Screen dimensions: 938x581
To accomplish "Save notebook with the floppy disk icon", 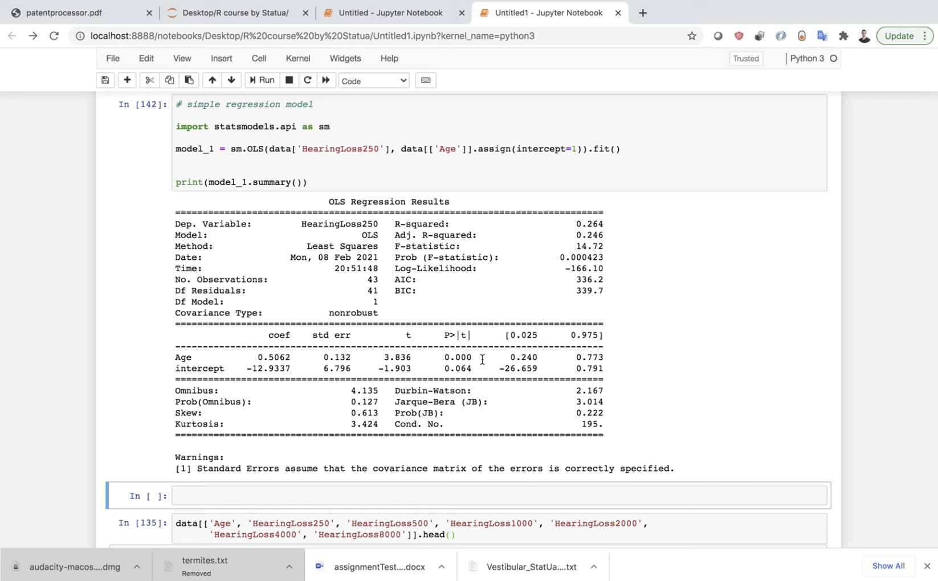I will [105, 80].
